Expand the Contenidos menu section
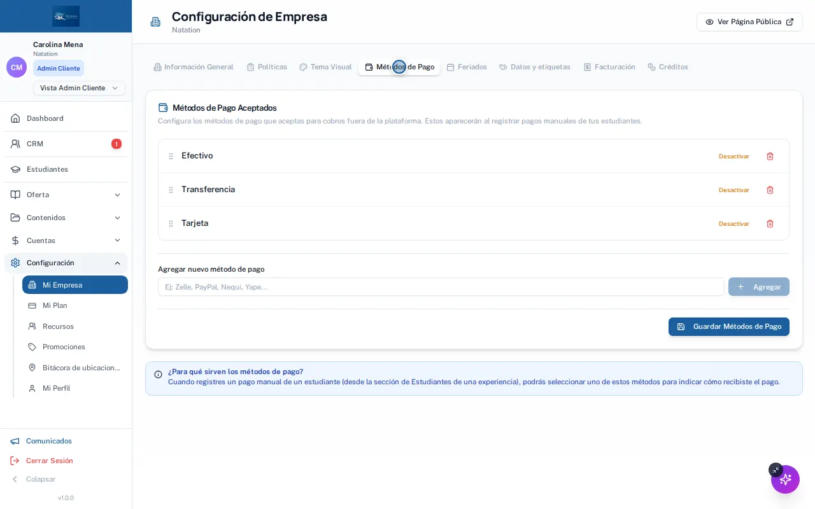 pos(66,218)
